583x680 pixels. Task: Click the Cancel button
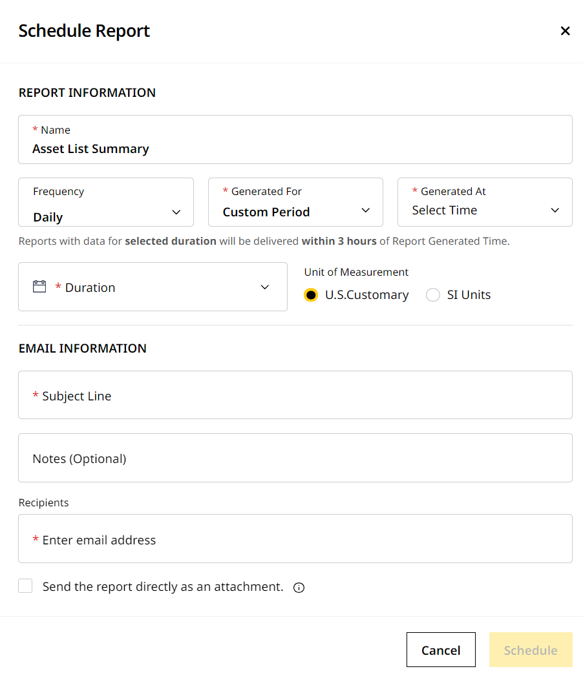(x=441, y=650)
